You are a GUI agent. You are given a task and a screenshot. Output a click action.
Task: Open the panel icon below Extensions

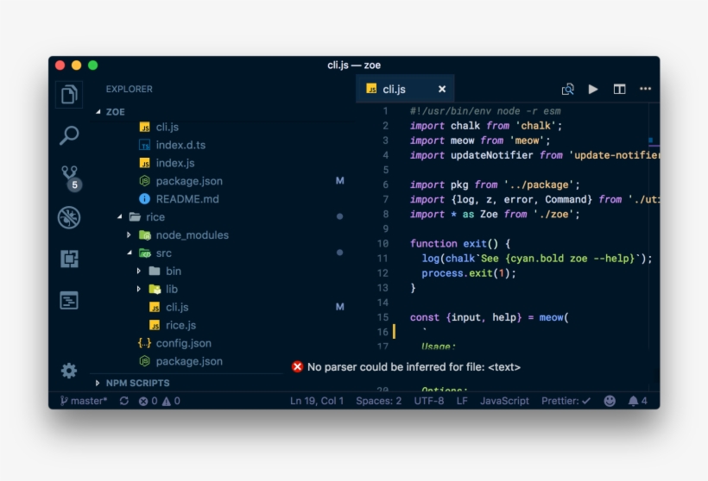(x=69, y=300)
